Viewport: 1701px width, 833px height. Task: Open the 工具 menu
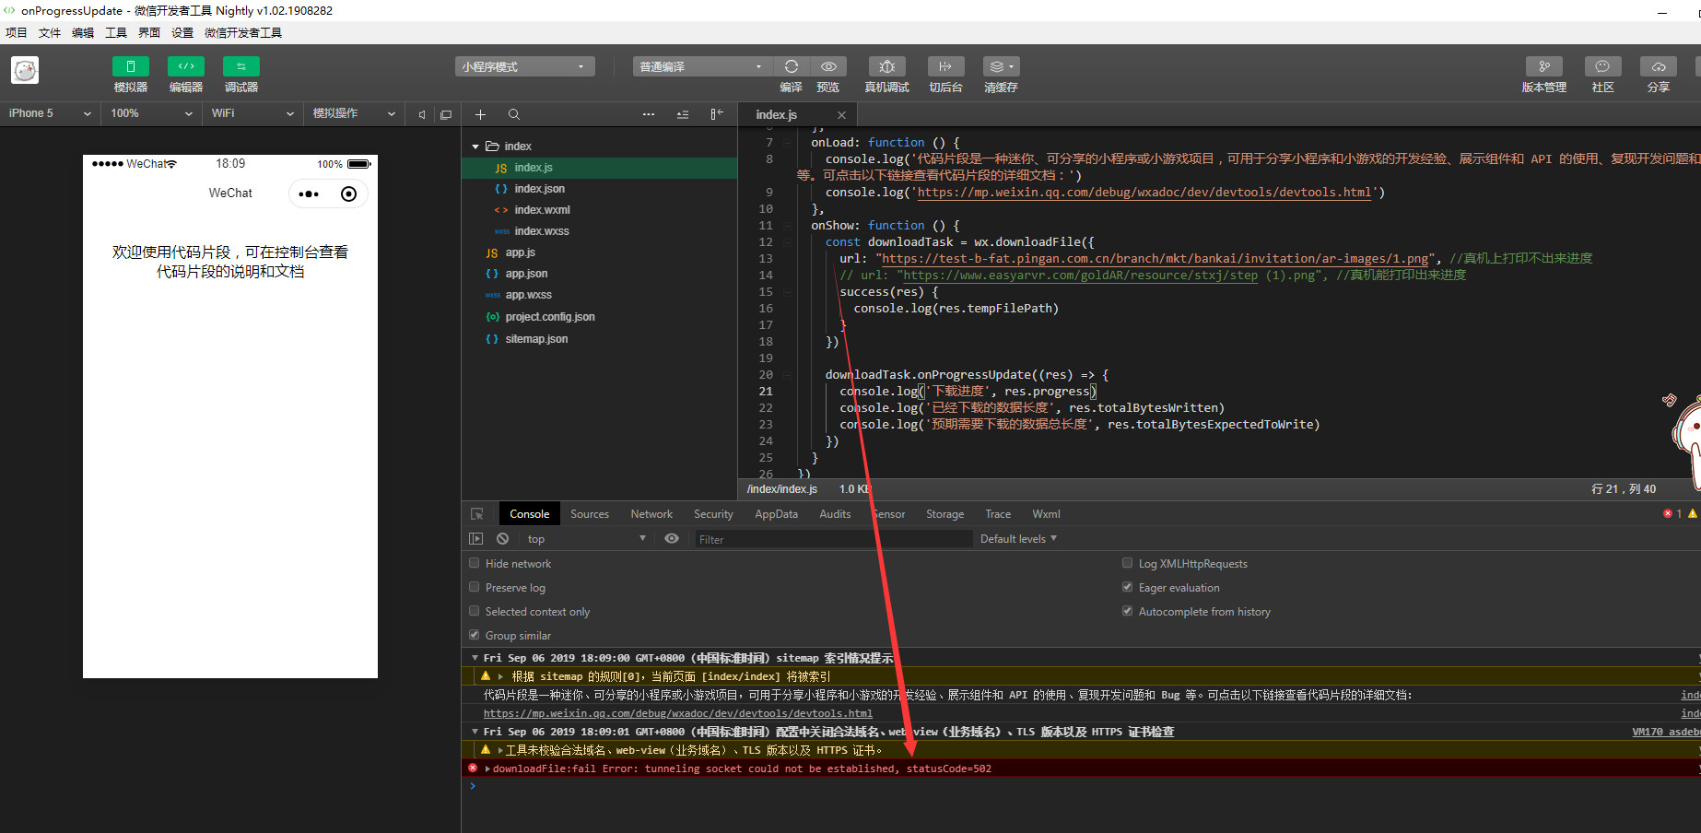(116, 33)
